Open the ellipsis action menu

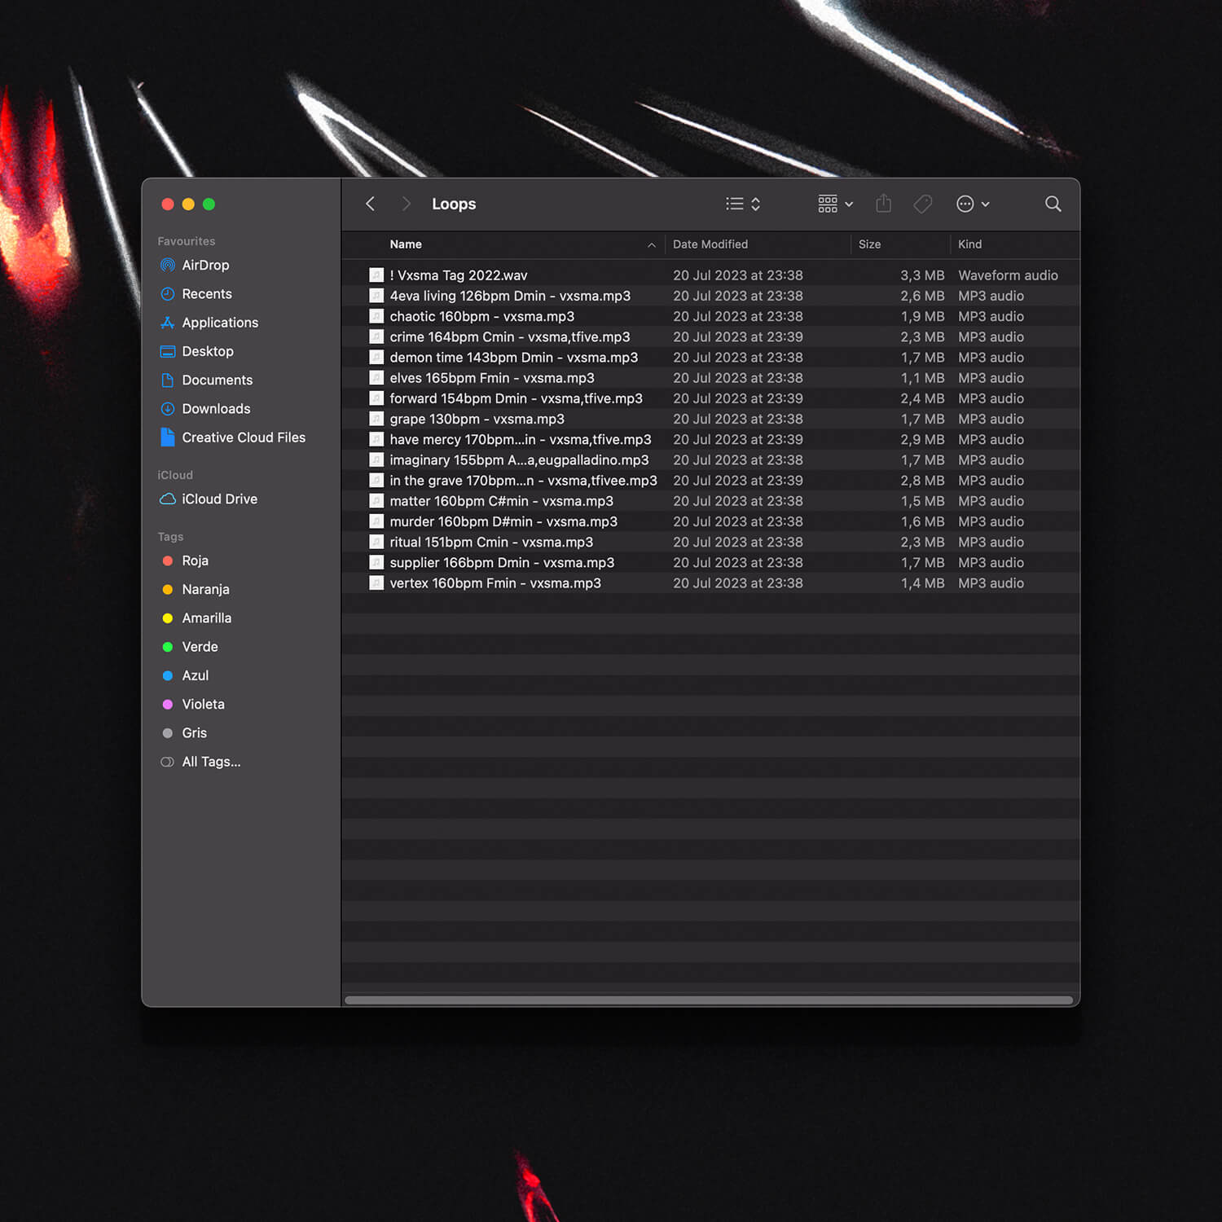(973, 204)
